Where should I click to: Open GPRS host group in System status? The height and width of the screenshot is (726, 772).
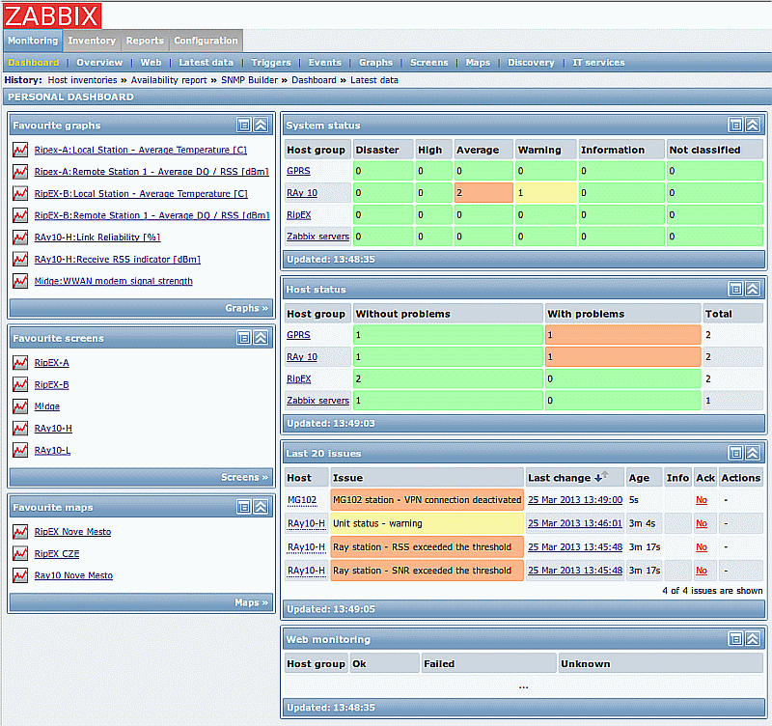[x=298, y=171]
